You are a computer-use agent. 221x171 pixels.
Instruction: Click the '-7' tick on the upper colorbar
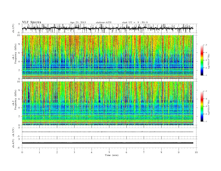(206, 75)
